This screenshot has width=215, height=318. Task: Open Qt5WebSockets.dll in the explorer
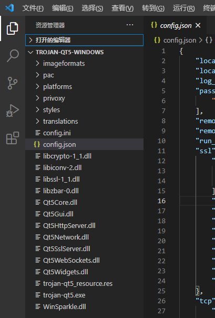pyautogui.click(x=85, y=260)
